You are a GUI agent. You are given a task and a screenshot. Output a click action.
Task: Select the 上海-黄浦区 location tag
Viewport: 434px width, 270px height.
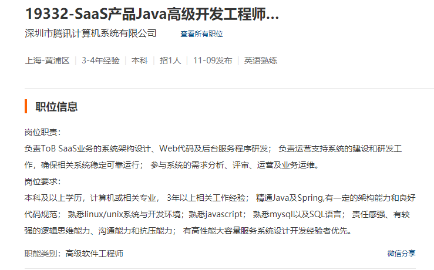(x=48, y=60)
